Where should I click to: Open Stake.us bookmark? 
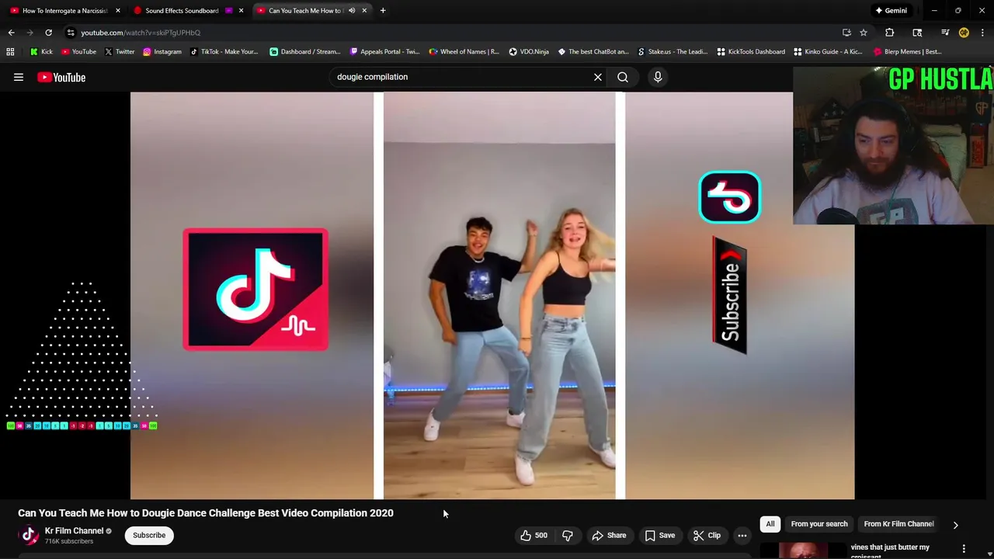pos(673,51)
